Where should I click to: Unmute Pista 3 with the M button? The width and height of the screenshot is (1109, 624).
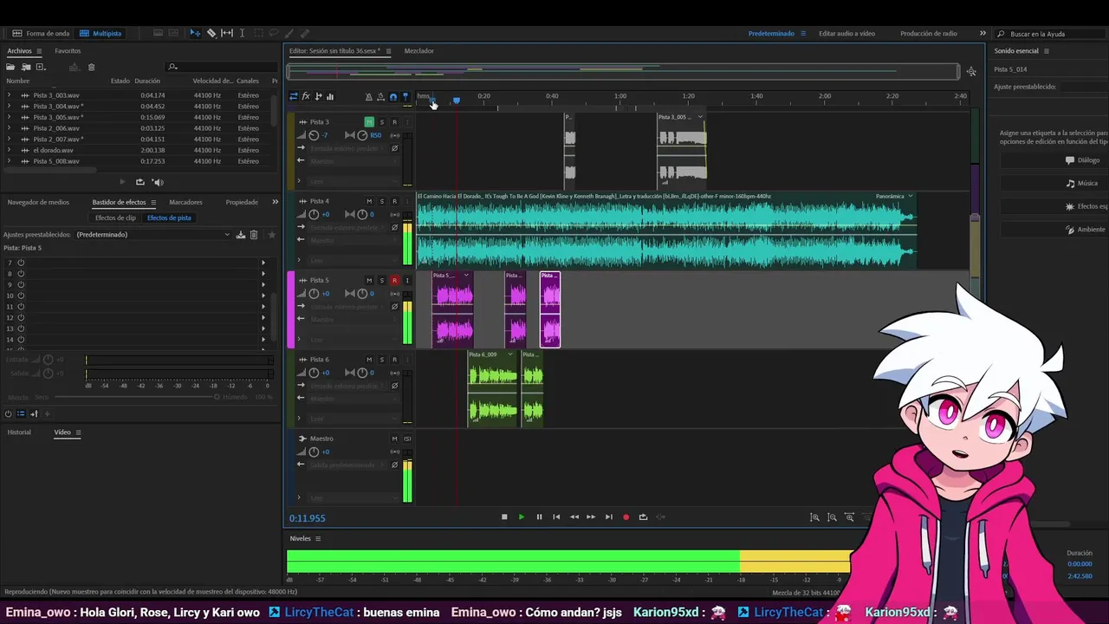click(x=369, y=122)
